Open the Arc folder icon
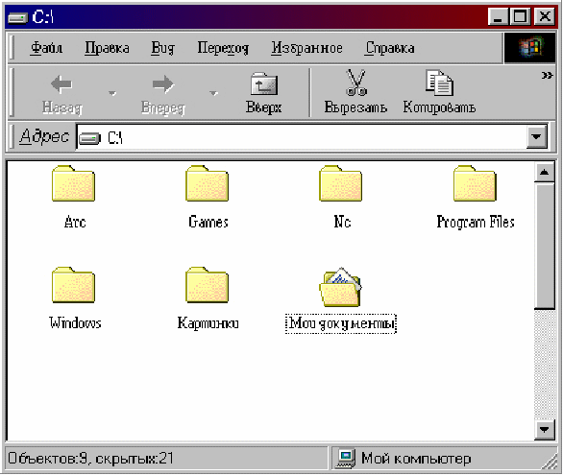 point(74,183)
